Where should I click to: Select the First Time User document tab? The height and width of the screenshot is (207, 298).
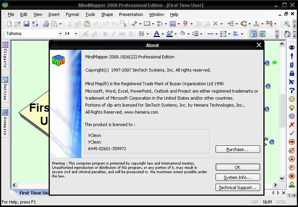point(34,193)
